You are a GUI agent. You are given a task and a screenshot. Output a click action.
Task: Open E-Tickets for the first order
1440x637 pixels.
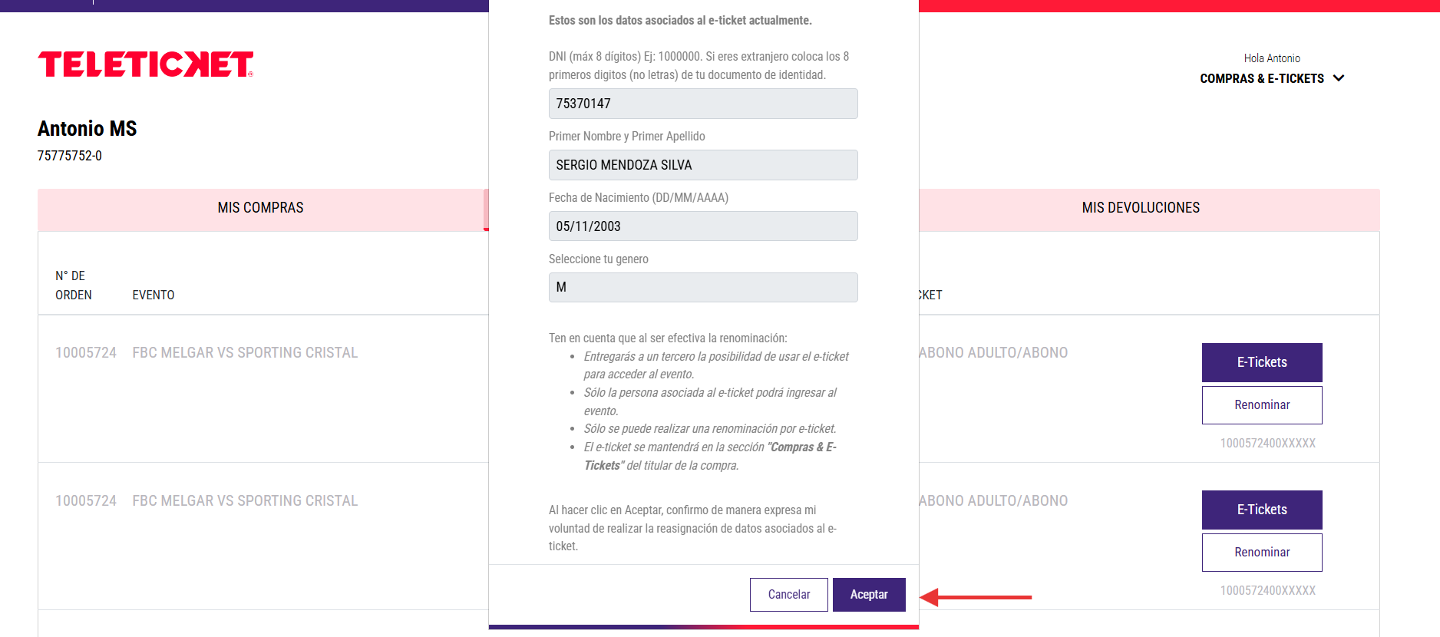pyautogui.click(x=1262, y=362)
